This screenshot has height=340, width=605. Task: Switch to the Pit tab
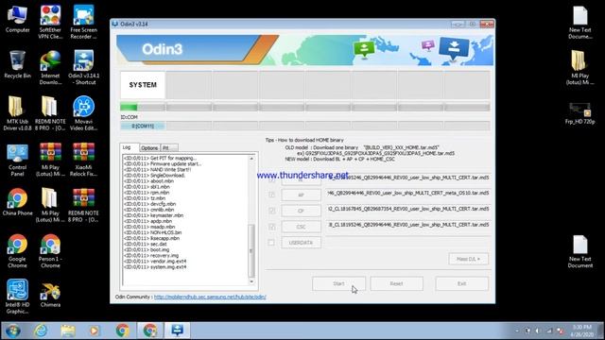169,148
